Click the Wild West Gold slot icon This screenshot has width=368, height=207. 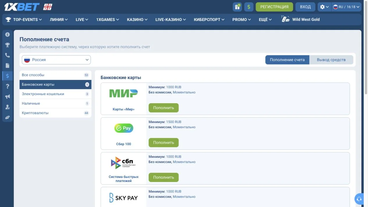pos(285,19)
